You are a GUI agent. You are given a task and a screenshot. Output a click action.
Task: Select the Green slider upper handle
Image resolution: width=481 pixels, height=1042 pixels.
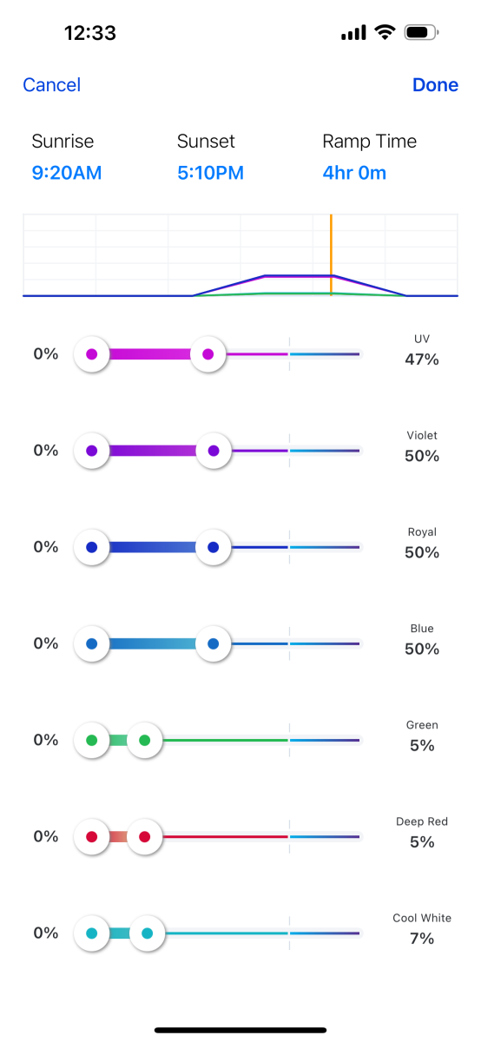pos(145,740)
